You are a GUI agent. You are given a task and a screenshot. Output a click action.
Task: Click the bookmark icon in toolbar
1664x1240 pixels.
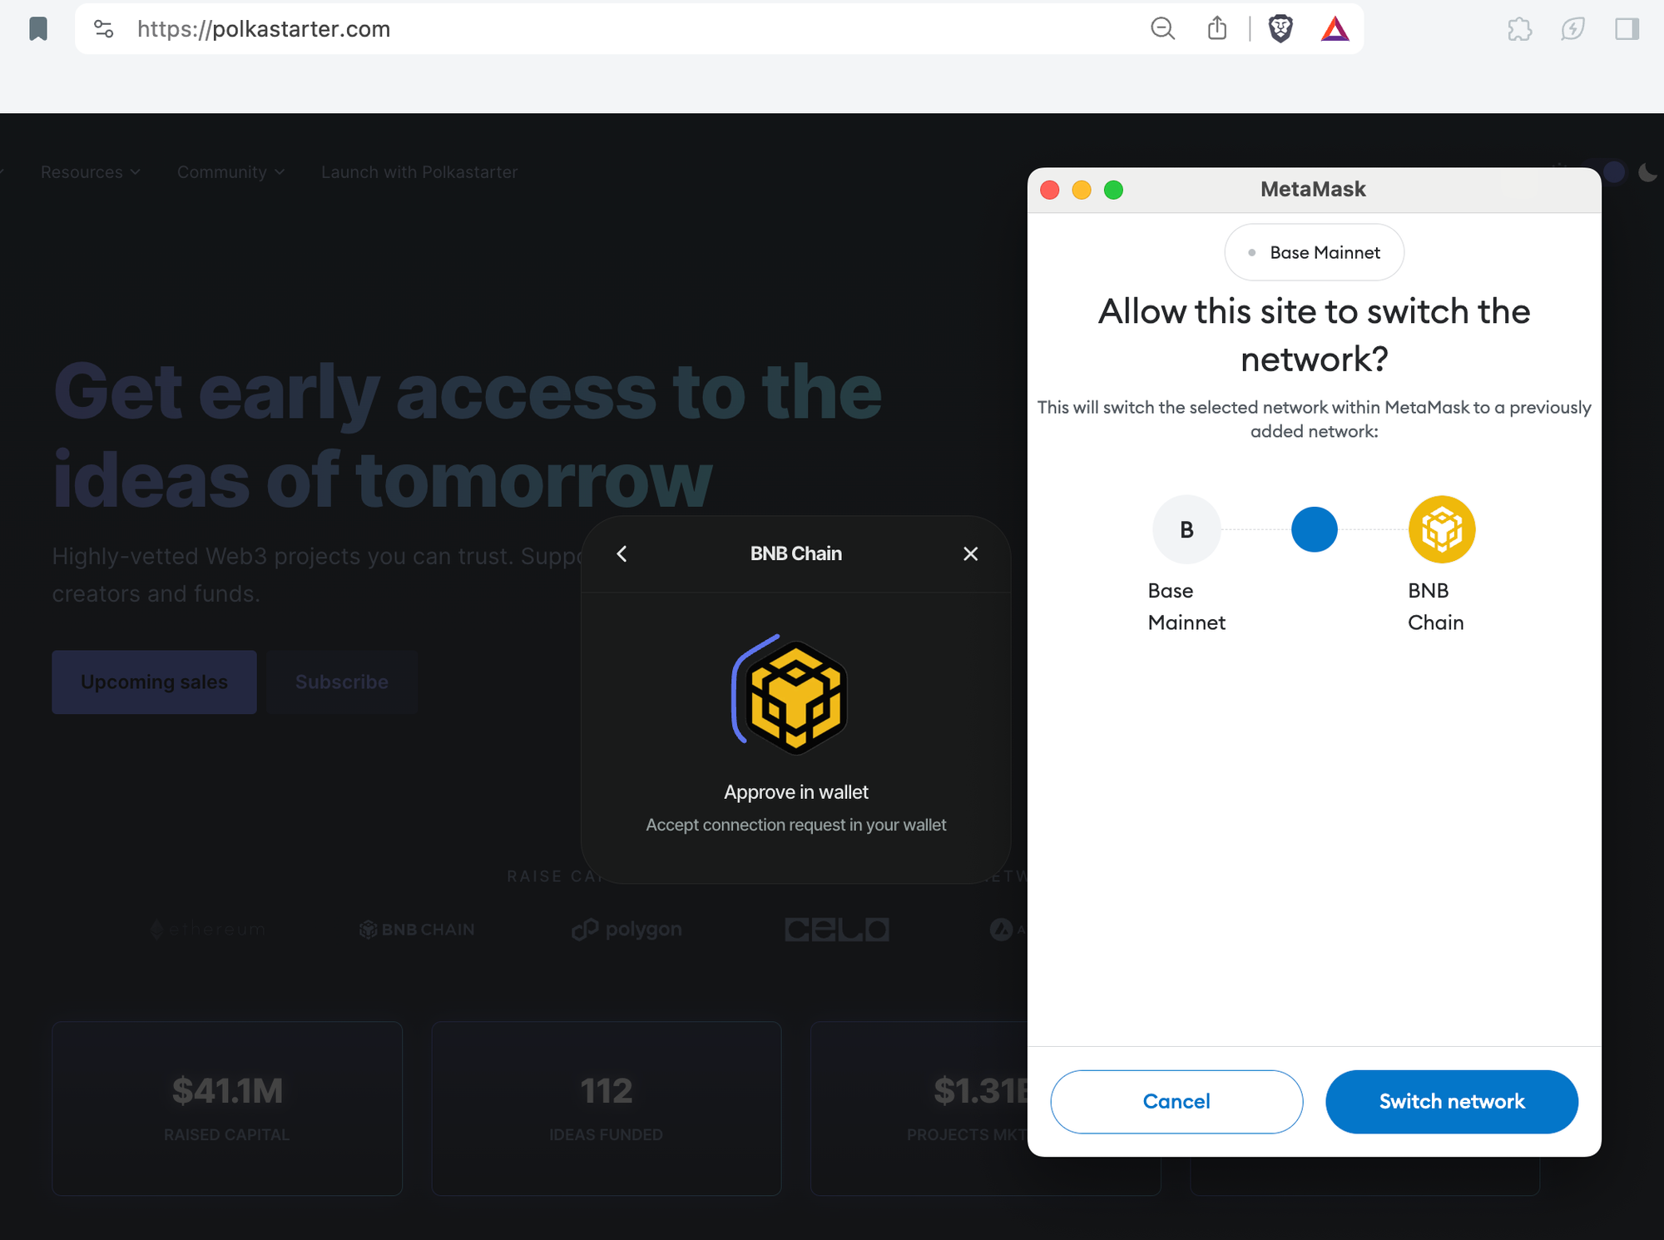(38, 29)
